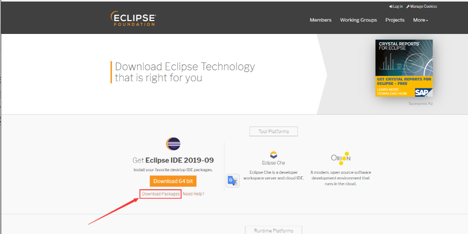The width and height of the screenshot is (468, 234).
Task: Click the Eclipse IDE round logo
Action: (173, 144)
